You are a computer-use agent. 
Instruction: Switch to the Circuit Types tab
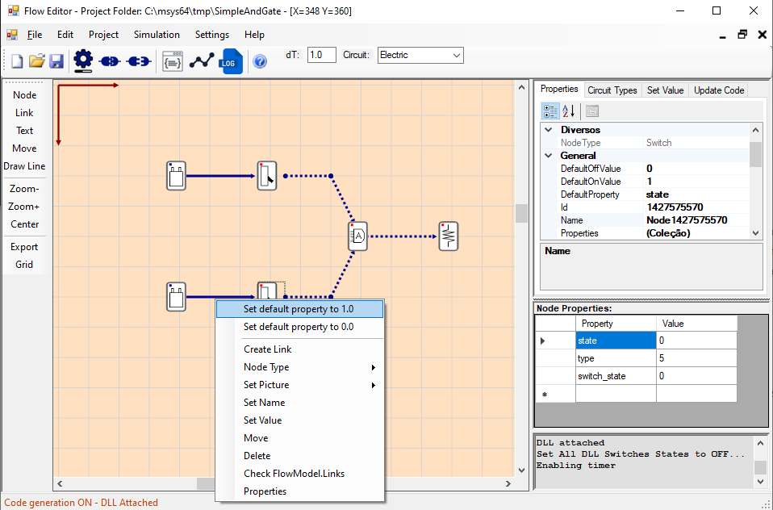(612, 90)
